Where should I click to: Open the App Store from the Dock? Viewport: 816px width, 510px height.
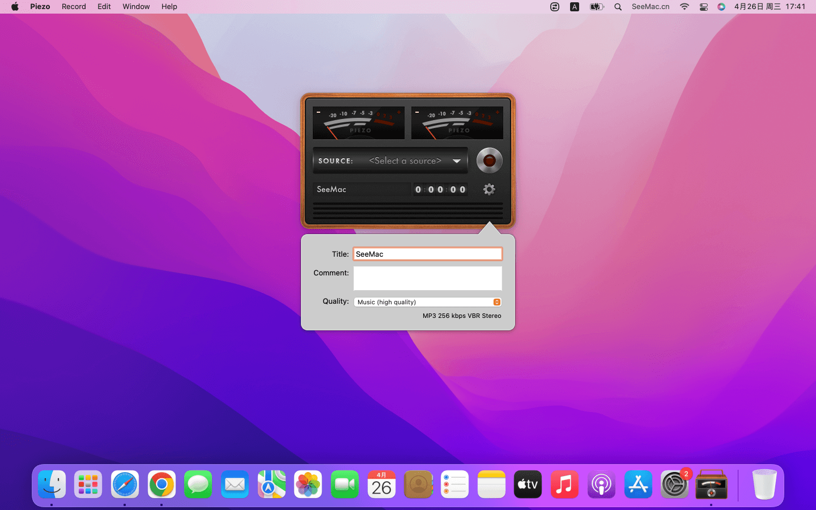(638, 484)
